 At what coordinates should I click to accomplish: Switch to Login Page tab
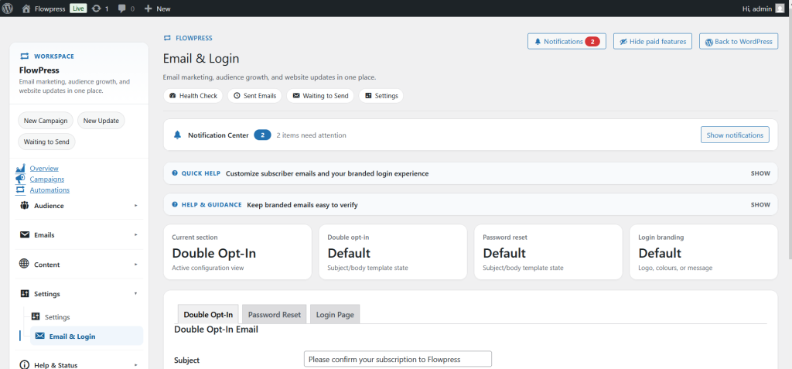pyautogui.click(x=335, y=314)
